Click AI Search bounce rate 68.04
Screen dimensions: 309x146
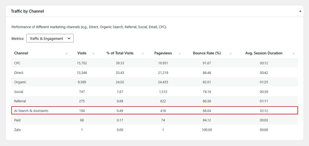(x=207, y=111)
